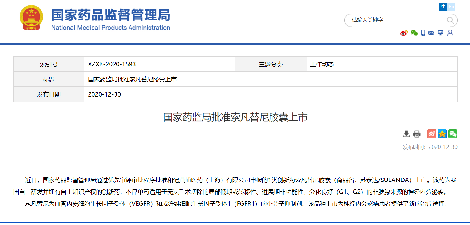Click the article headline 国家药监局批准索凡替尼胶囊上市
470x225 pixels.
coord(235,117)
